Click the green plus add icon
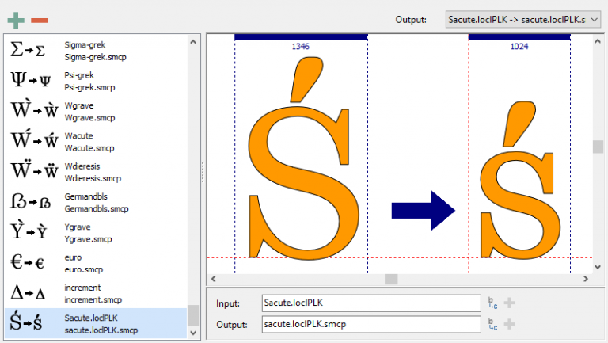The width and height of the screenshot is (608, 343). coord(14,19)
